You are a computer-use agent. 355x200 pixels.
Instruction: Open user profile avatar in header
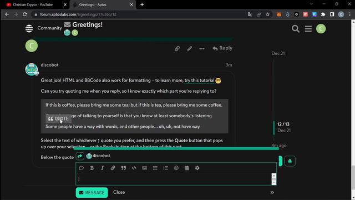[321, 29]
